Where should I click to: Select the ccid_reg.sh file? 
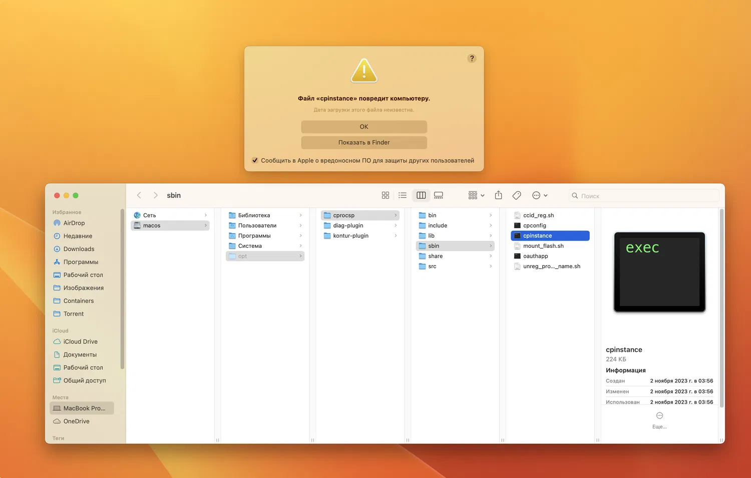(550, 215)
